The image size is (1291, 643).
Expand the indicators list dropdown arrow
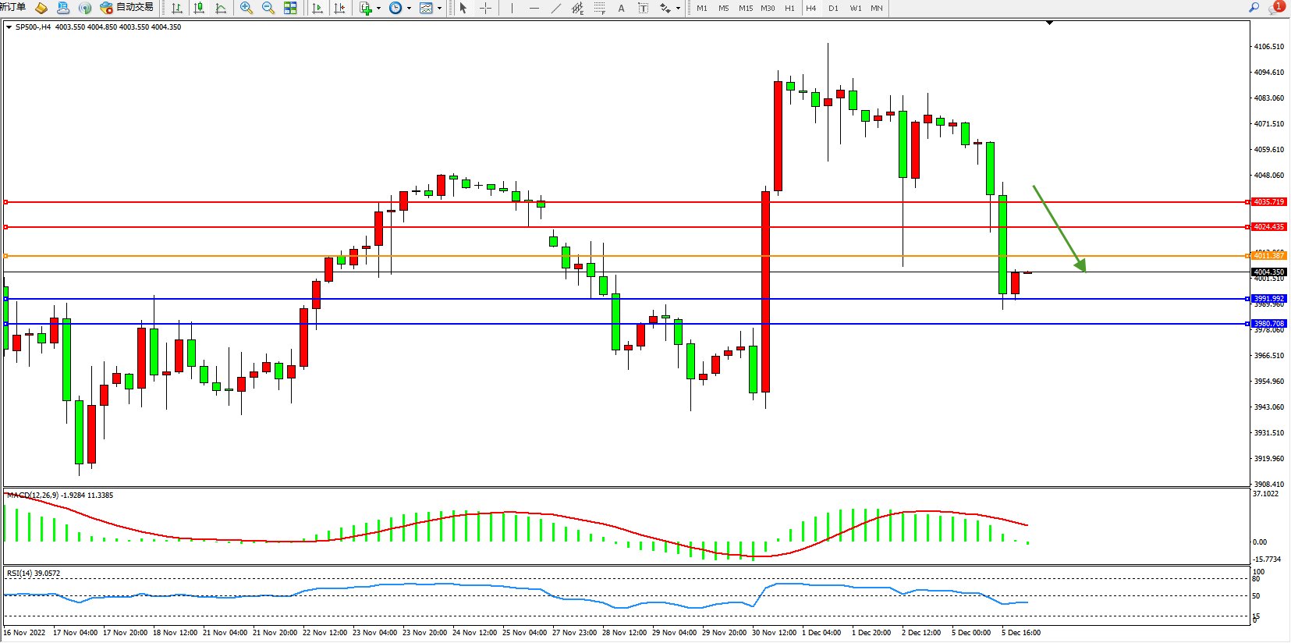379,9
